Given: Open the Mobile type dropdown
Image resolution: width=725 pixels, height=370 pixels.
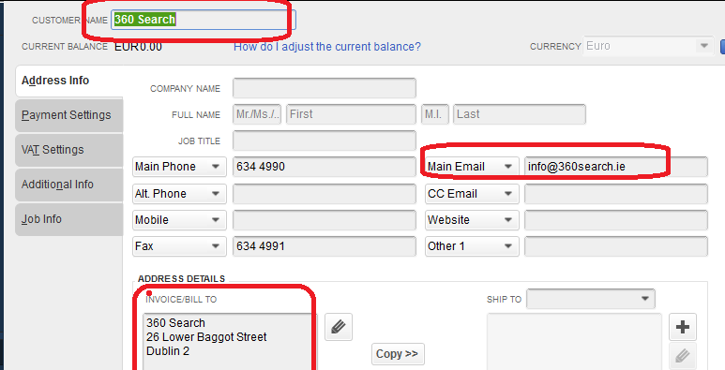Looking at the screenshot, I should coord(179,220).
